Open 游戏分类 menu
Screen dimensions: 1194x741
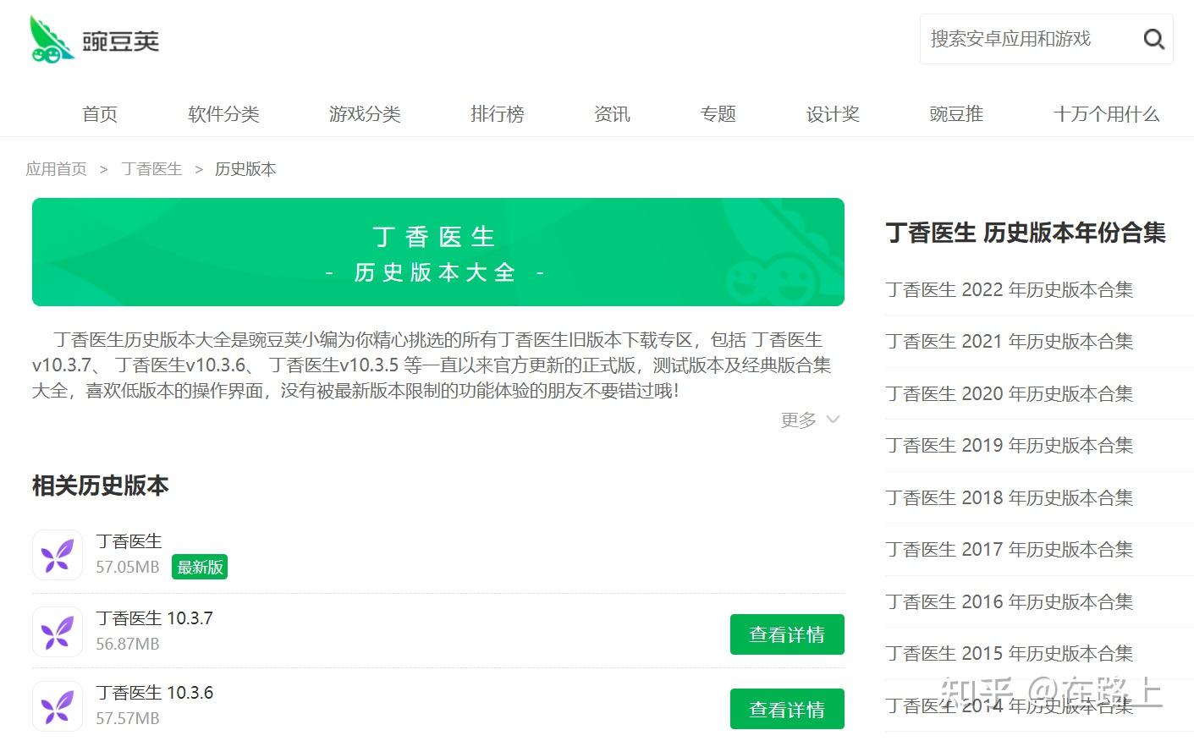click(365, 114)
